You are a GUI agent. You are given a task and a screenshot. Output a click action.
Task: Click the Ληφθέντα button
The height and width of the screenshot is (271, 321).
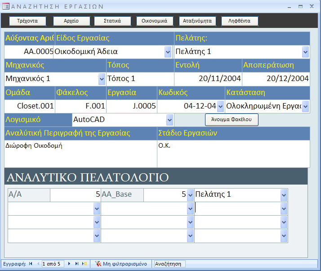click(240, 21)
